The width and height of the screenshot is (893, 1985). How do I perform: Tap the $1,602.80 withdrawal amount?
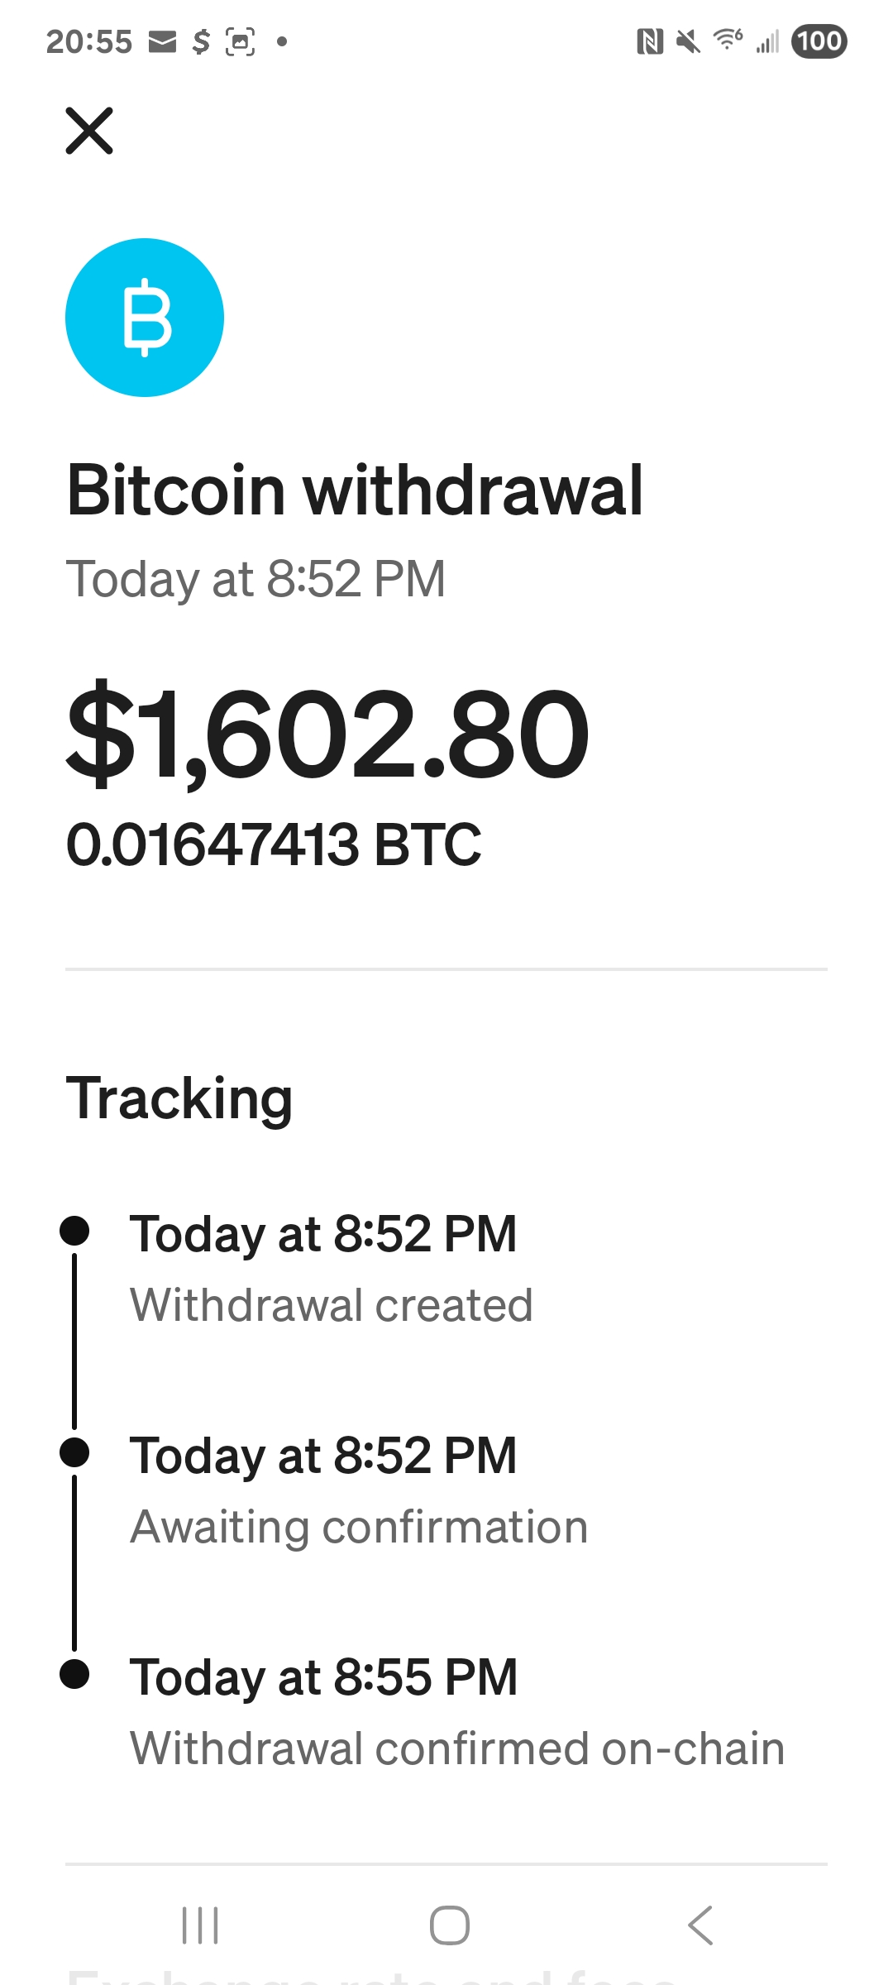(327, 734)
